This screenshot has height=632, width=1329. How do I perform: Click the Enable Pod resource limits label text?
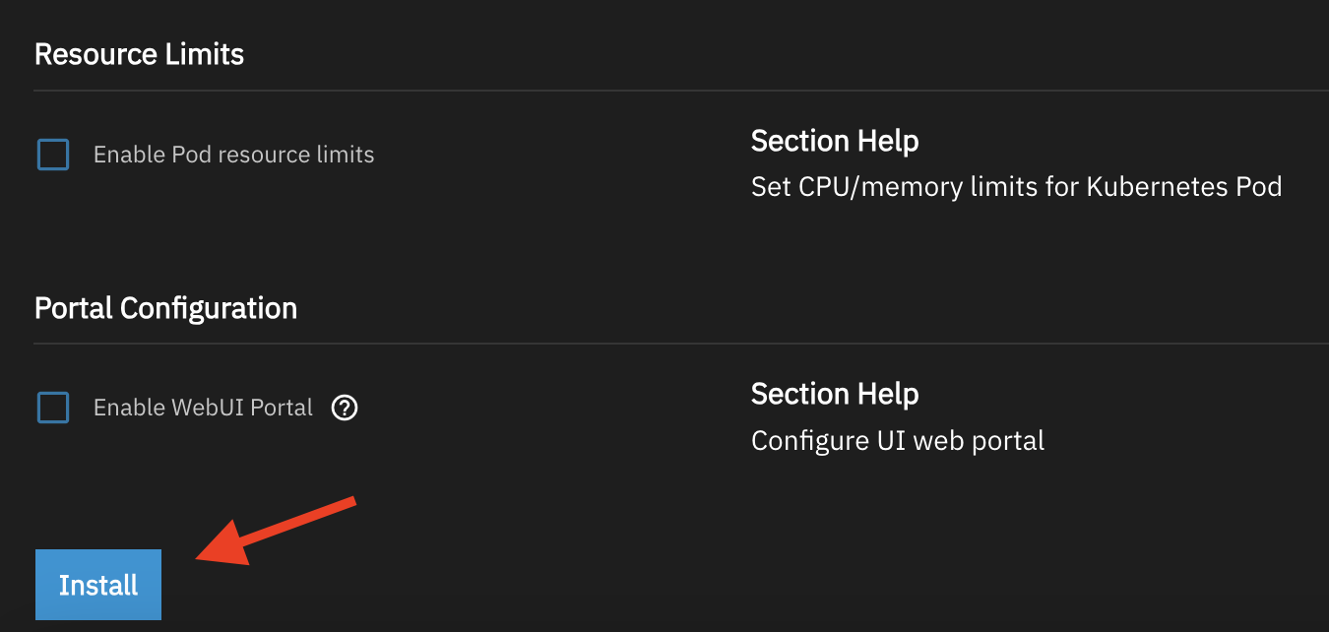[233, 155]
